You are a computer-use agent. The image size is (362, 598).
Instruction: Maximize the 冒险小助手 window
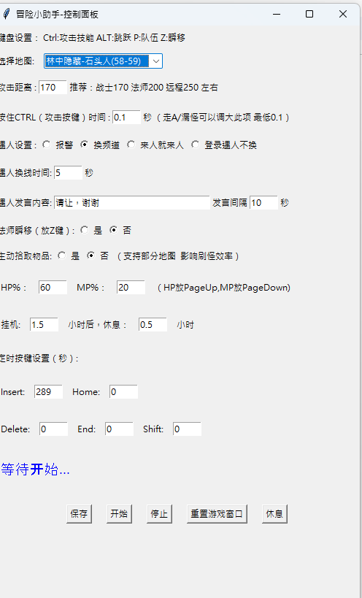[x=309, y=14]
